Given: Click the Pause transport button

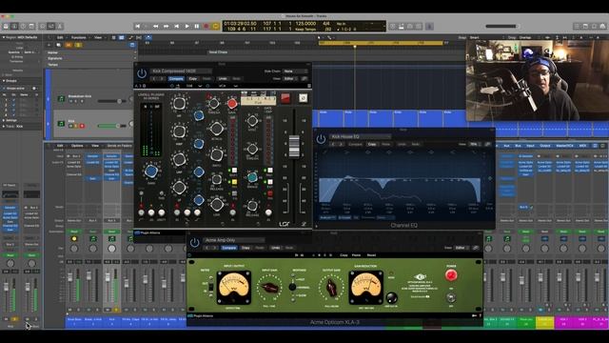Looking at the screenshot, I should pos(197,26).
